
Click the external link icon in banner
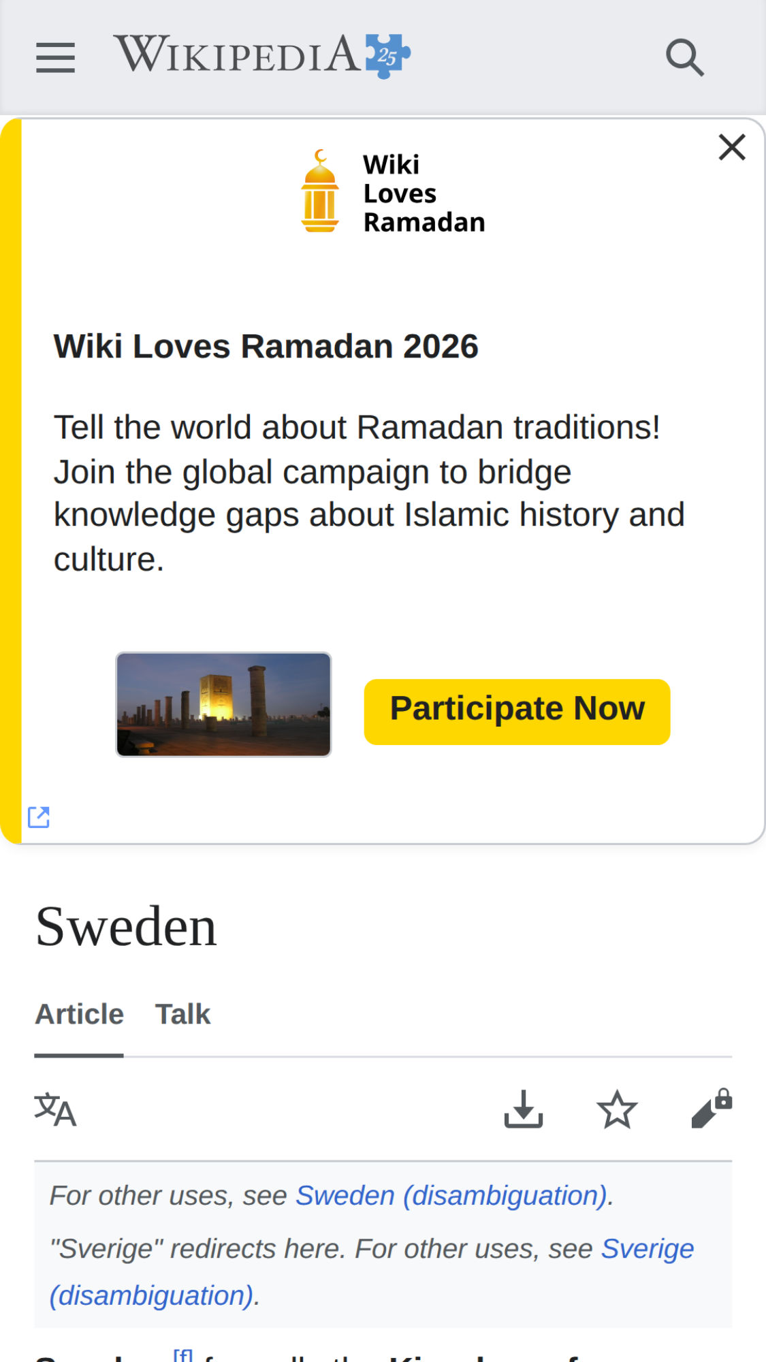tap(39, 817)
